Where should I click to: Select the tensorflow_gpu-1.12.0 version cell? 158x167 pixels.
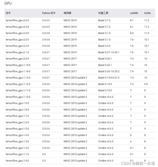coord(18,84)
